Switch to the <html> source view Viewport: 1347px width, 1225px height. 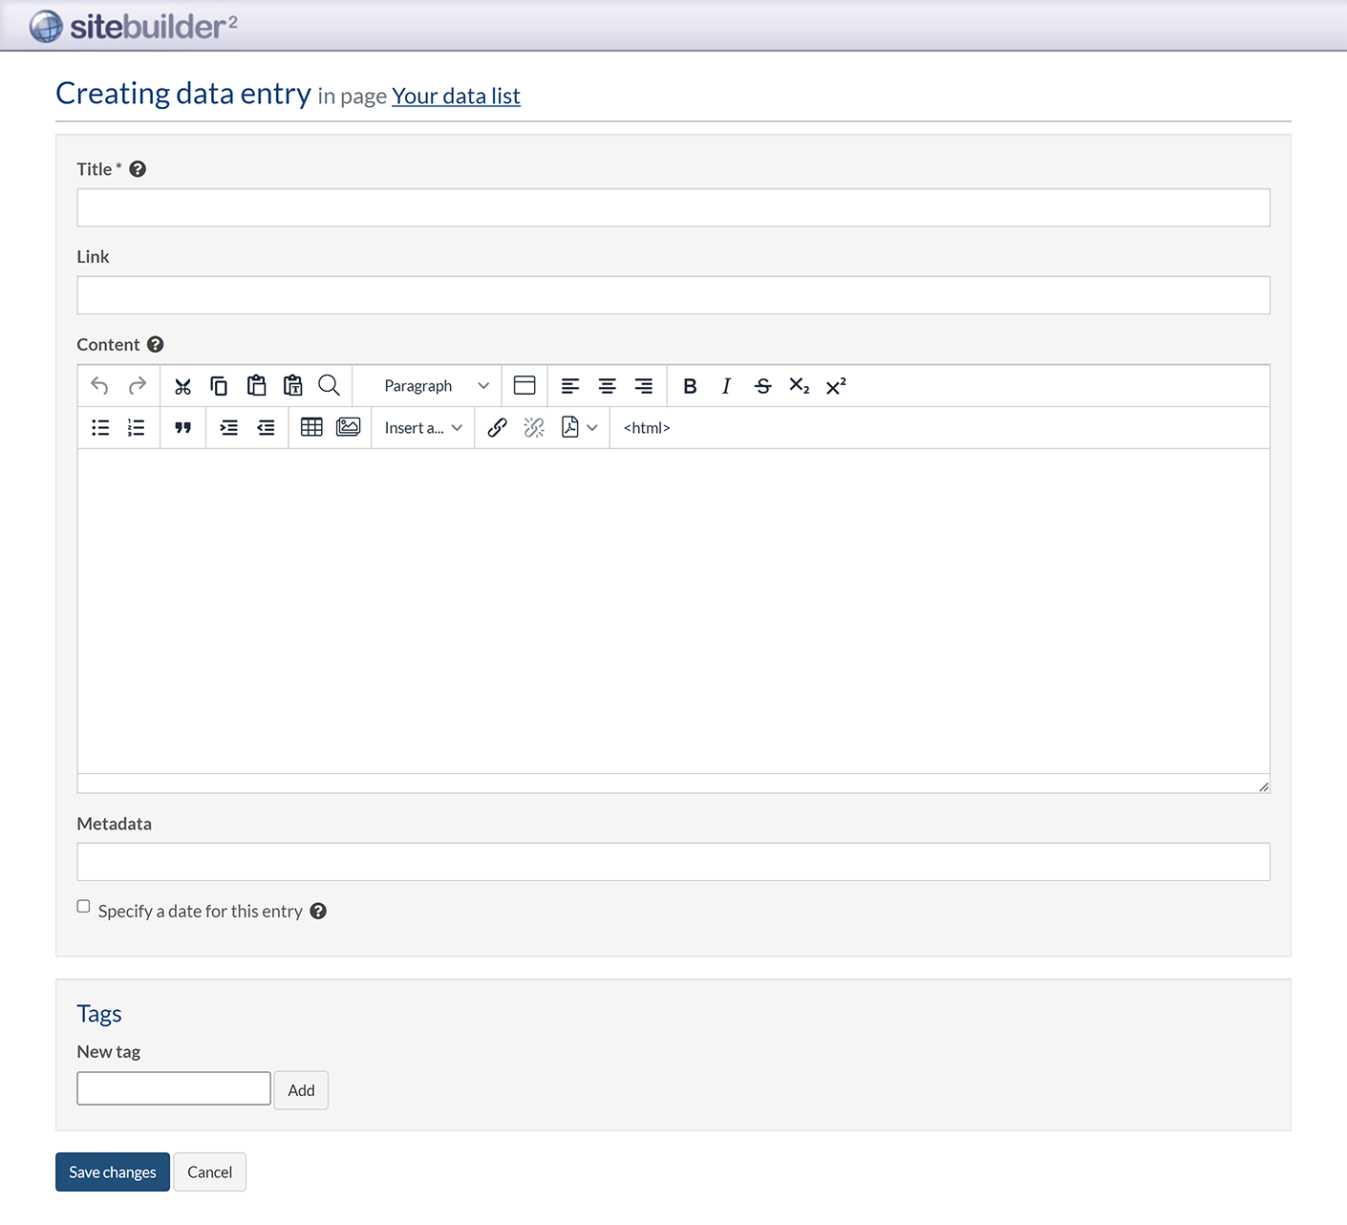647,428
